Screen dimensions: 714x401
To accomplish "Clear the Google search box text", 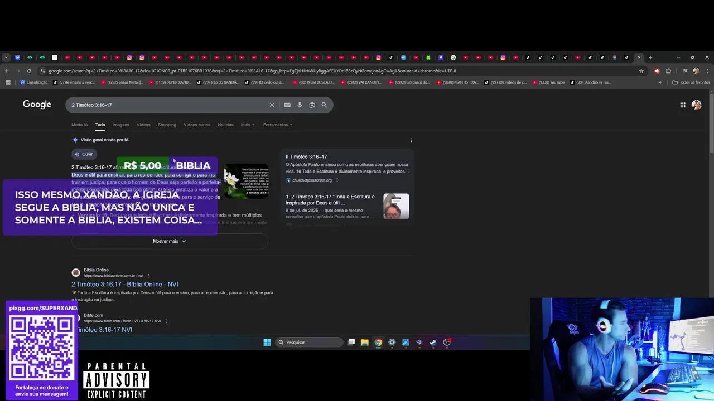I will pos(272,105).
